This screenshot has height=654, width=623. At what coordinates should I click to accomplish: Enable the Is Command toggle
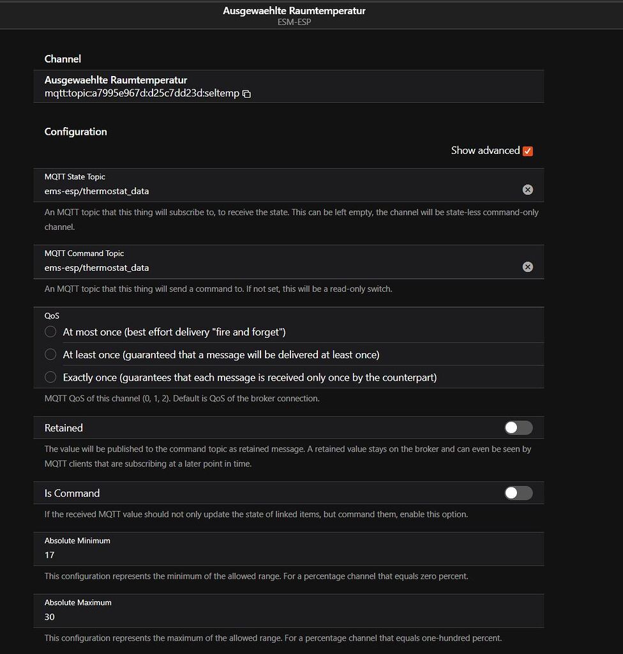(x=518, y=492)
